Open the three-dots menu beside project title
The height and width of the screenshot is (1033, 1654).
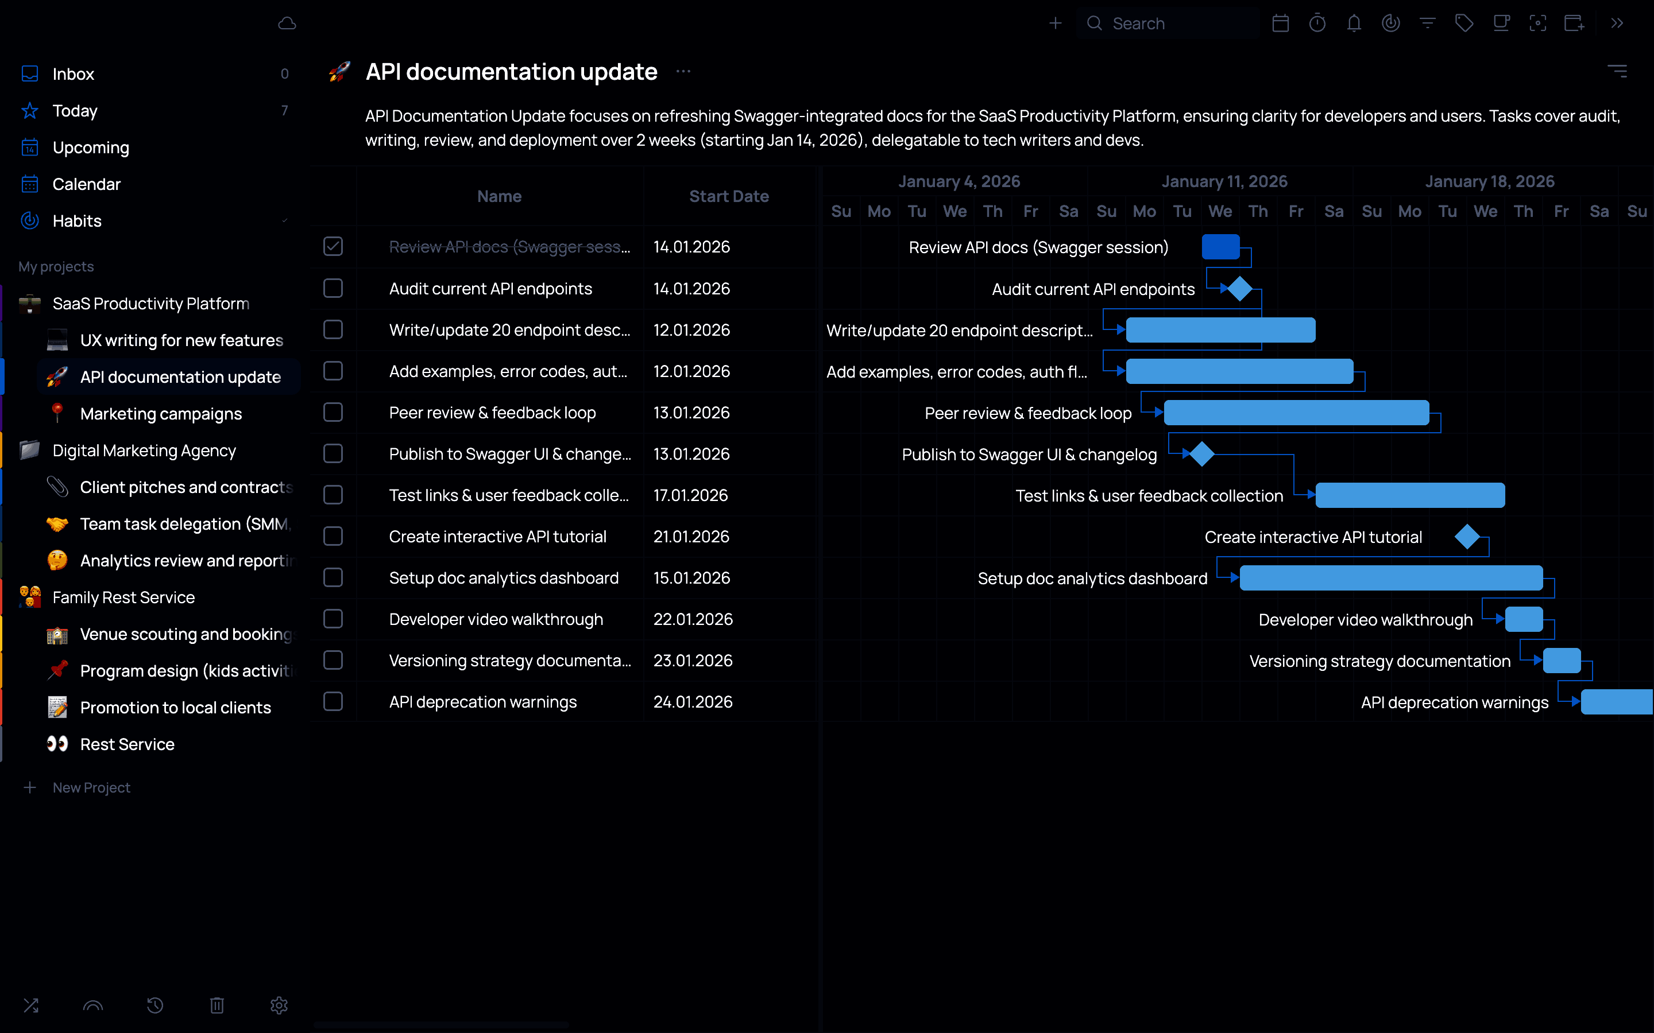(x=683, y=71)
